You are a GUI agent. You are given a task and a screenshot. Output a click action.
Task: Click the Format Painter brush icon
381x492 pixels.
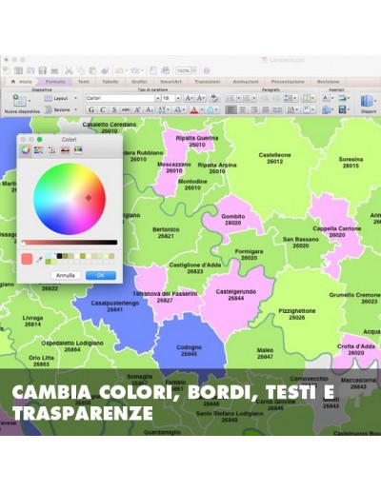105,70
